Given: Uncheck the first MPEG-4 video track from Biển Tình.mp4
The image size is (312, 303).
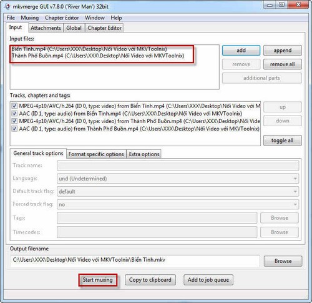Looking at the screenshot, I should 14,106.
